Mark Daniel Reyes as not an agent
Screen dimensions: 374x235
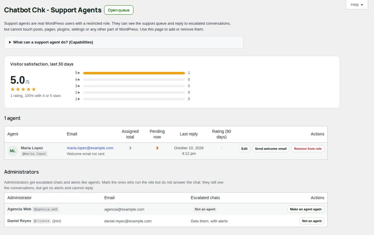coord(312,221)
